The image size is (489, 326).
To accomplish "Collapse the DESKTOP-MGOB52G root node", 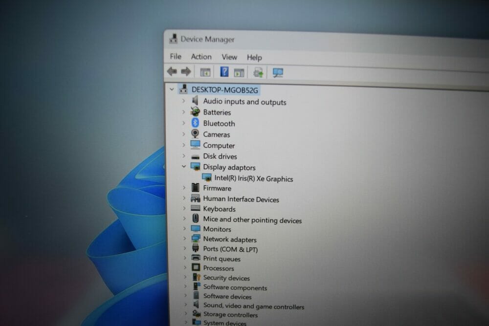I will tap(172, 89).
